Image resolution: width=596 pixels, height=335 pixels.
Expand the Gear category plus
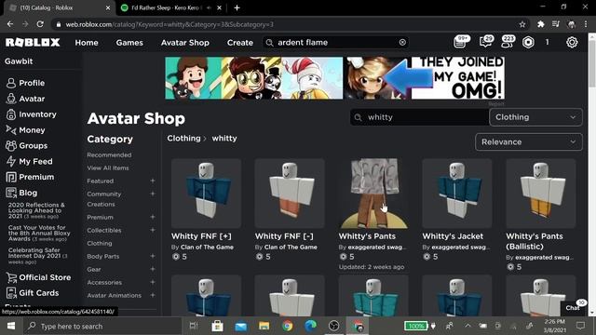pyautogui.click(x=153, y=269)
